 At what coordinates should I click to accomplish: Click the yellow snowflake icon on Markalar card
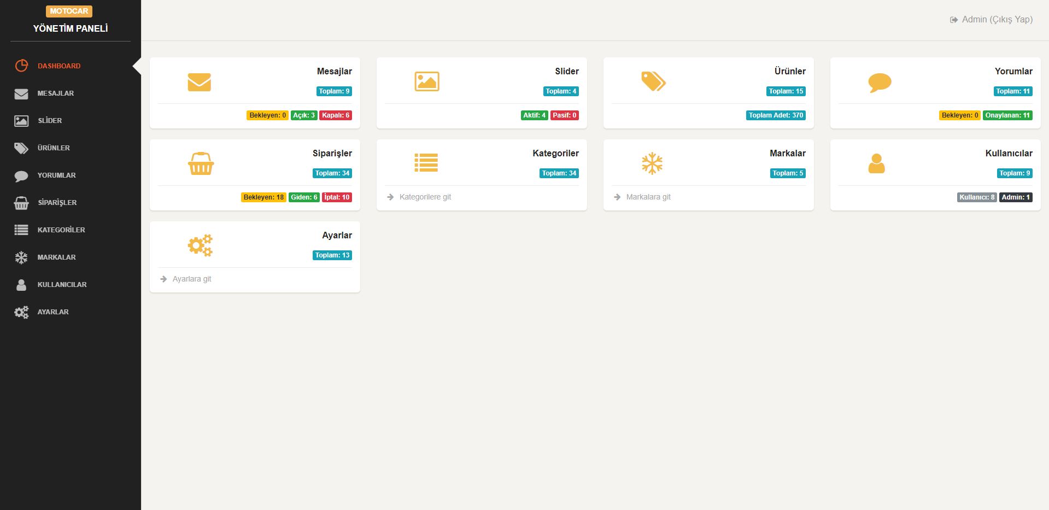pyautogui.click(x=652, y=163)
